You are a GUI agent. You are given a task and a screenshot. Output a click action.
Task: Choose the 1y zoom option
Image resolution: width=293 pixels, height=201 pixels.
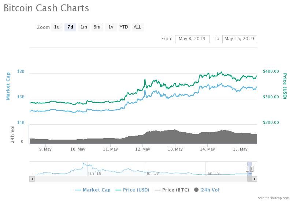(111, 27)
